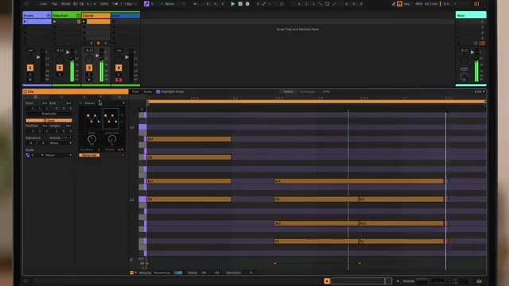
Task: Launch the orange clip in Chords track
Action: tap(84, 21)
